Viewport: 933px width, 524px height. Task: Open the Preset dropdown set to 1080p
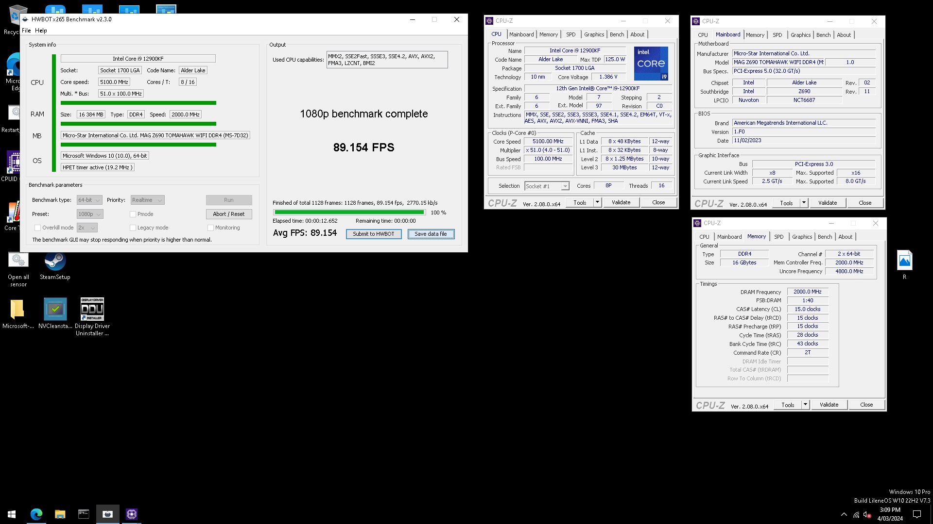tap(90, 214)
